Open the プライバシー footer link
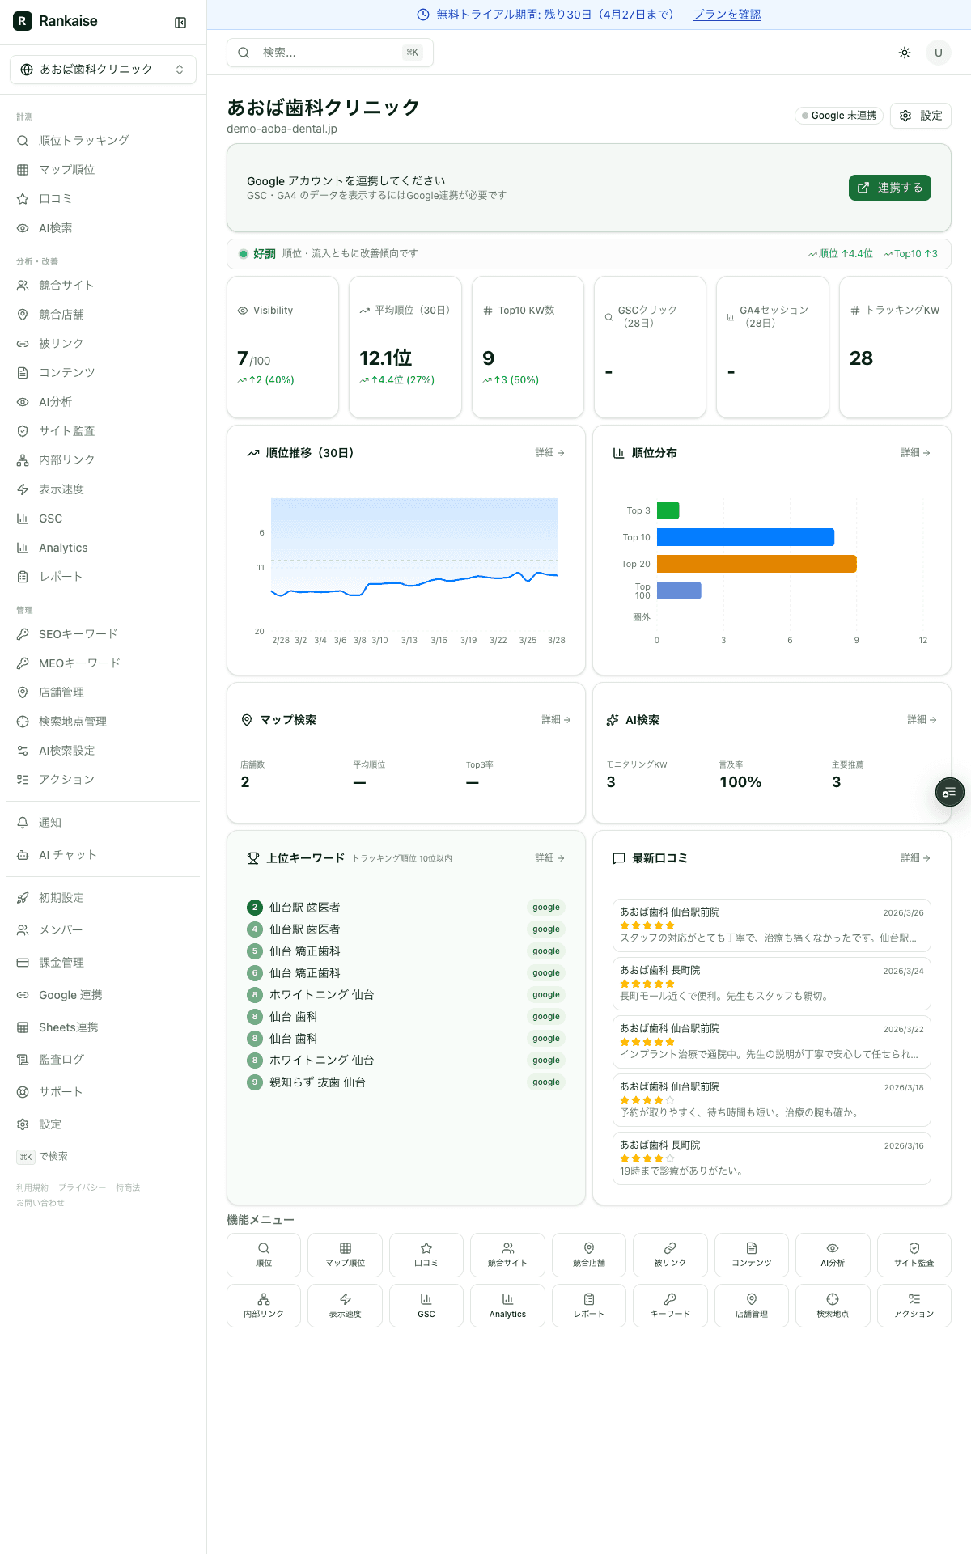 [82, 1188]
